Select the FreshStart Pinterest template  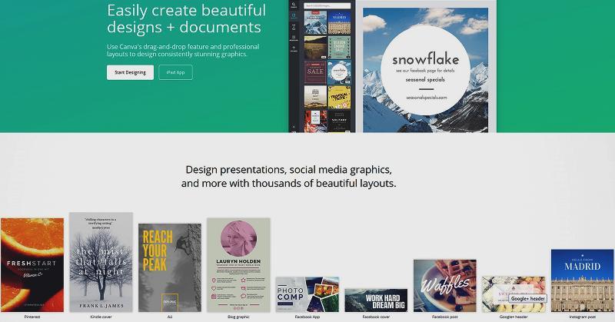pos(32,265)
